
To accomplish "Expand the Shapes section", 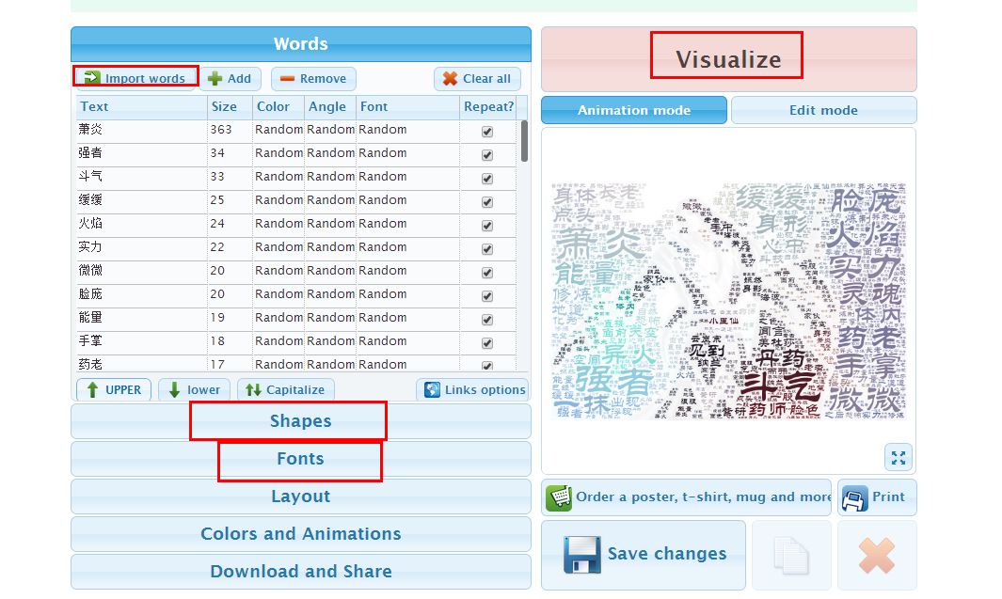I will pyautogui.click(x=301, y=421).
